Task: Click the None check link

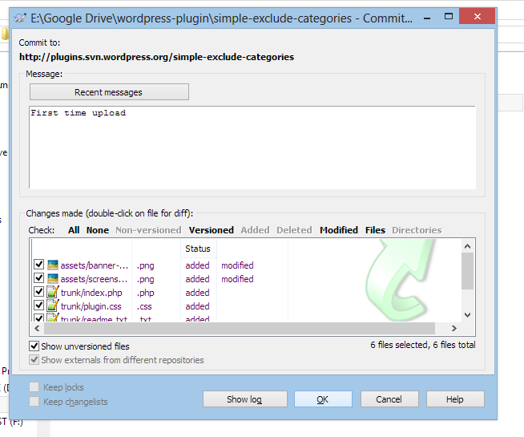Action: 98,230
